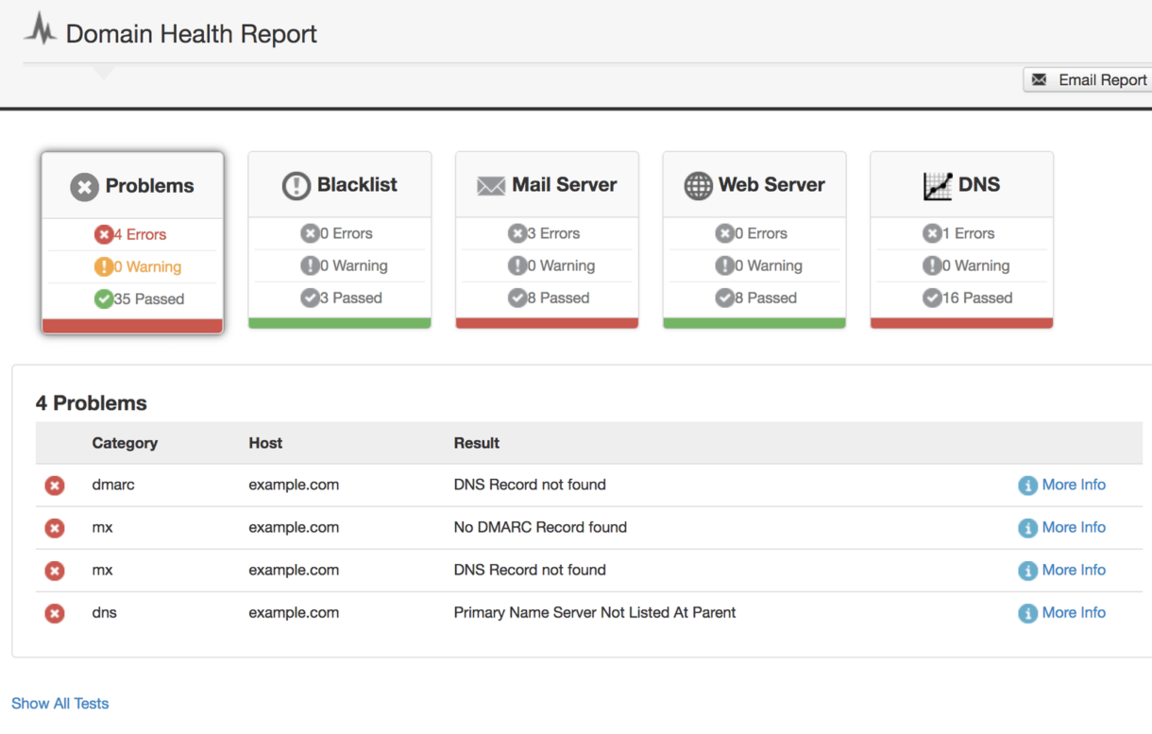Open More Info for No DMARC Record found

[1073, 527]
